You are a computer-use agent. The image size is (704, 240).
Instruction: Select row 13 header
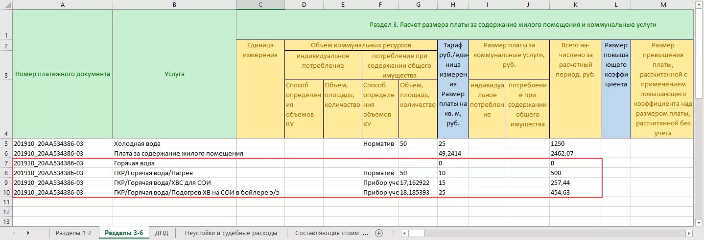coord(6,221)
